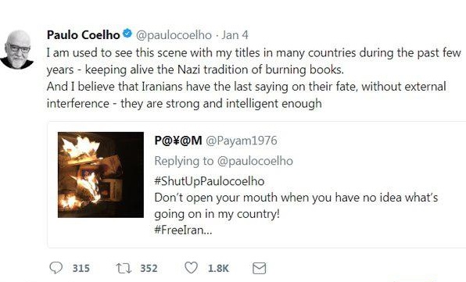Click the 1.8K likes count
The width and height of the screenshot is (466, 282).
point(218,269)
